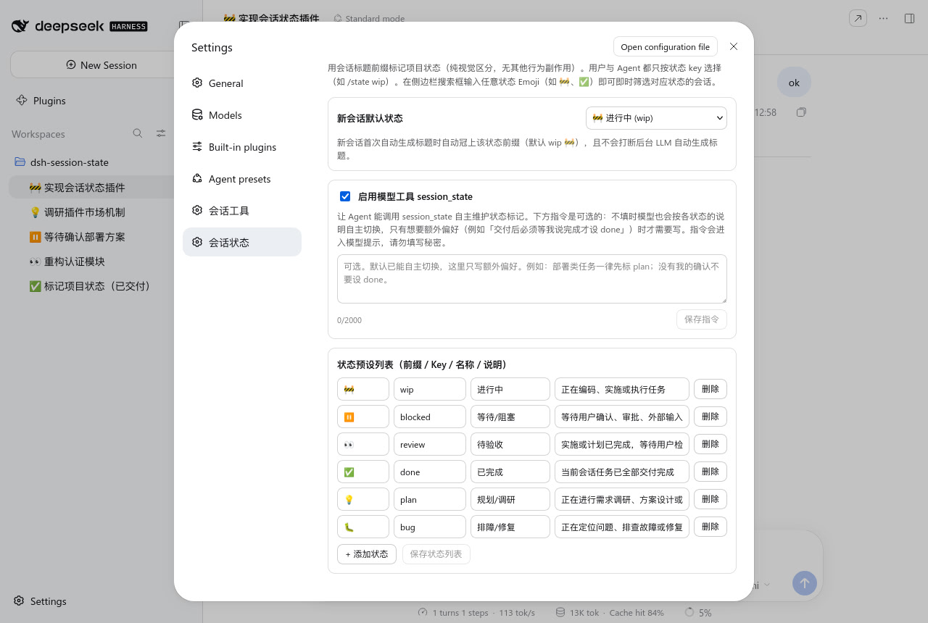Delete the review status row
Viewport: 928px width, 623px height.
710,444
